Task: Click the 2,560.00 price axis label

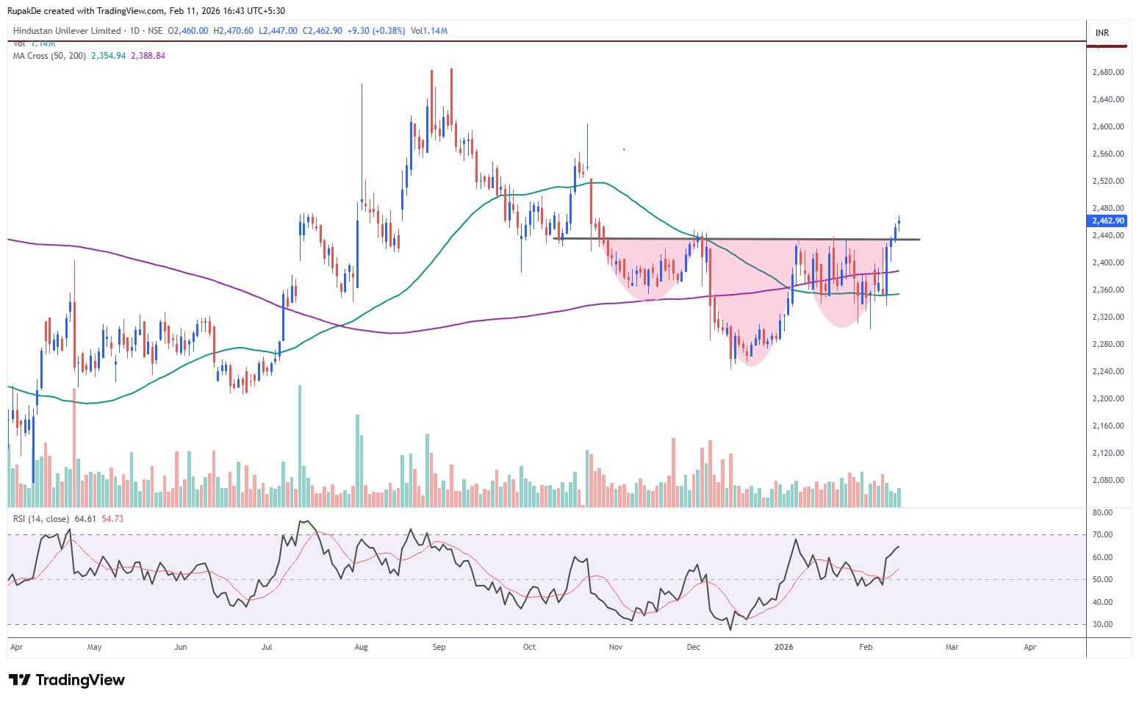Action: click(1108, 154)
